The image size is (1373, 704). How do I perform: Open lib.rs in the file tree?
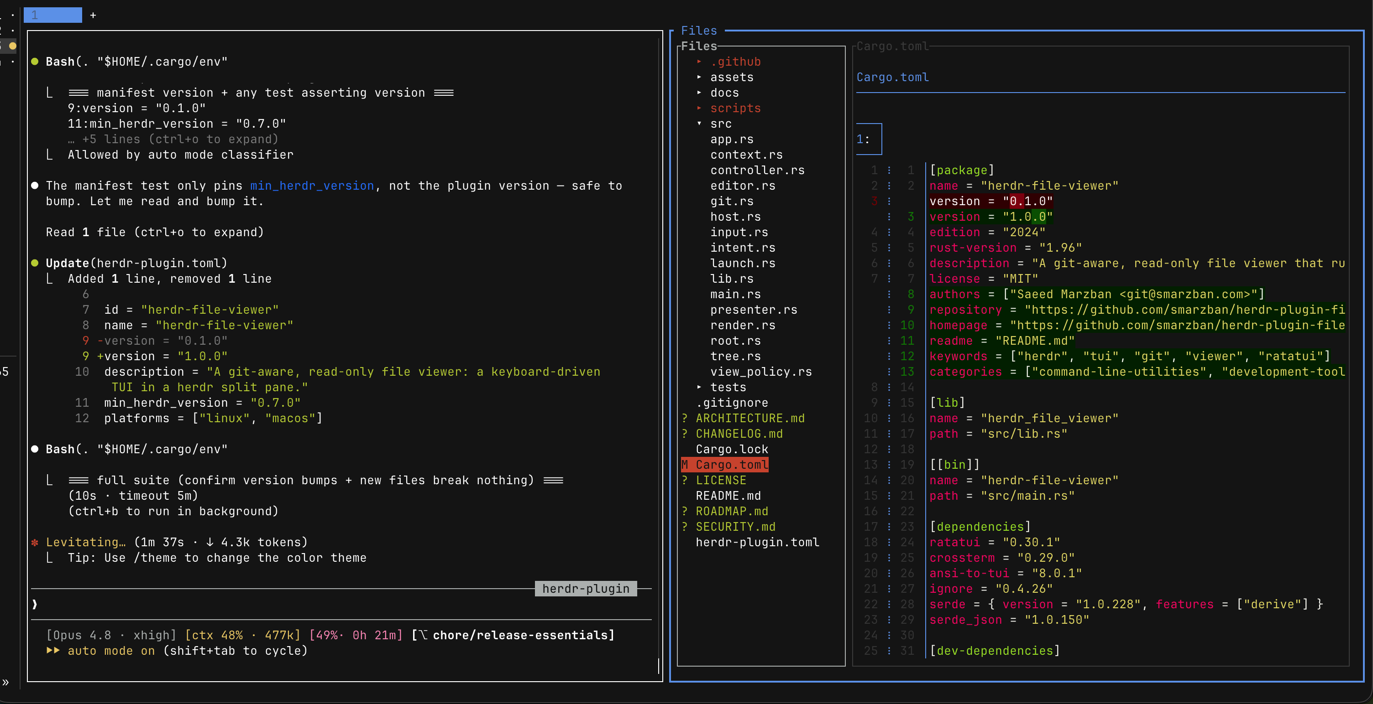(x=732, y=279)
